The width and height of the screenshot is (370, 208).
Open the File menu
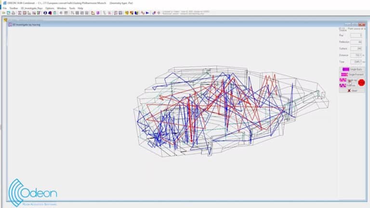[4, 8]
